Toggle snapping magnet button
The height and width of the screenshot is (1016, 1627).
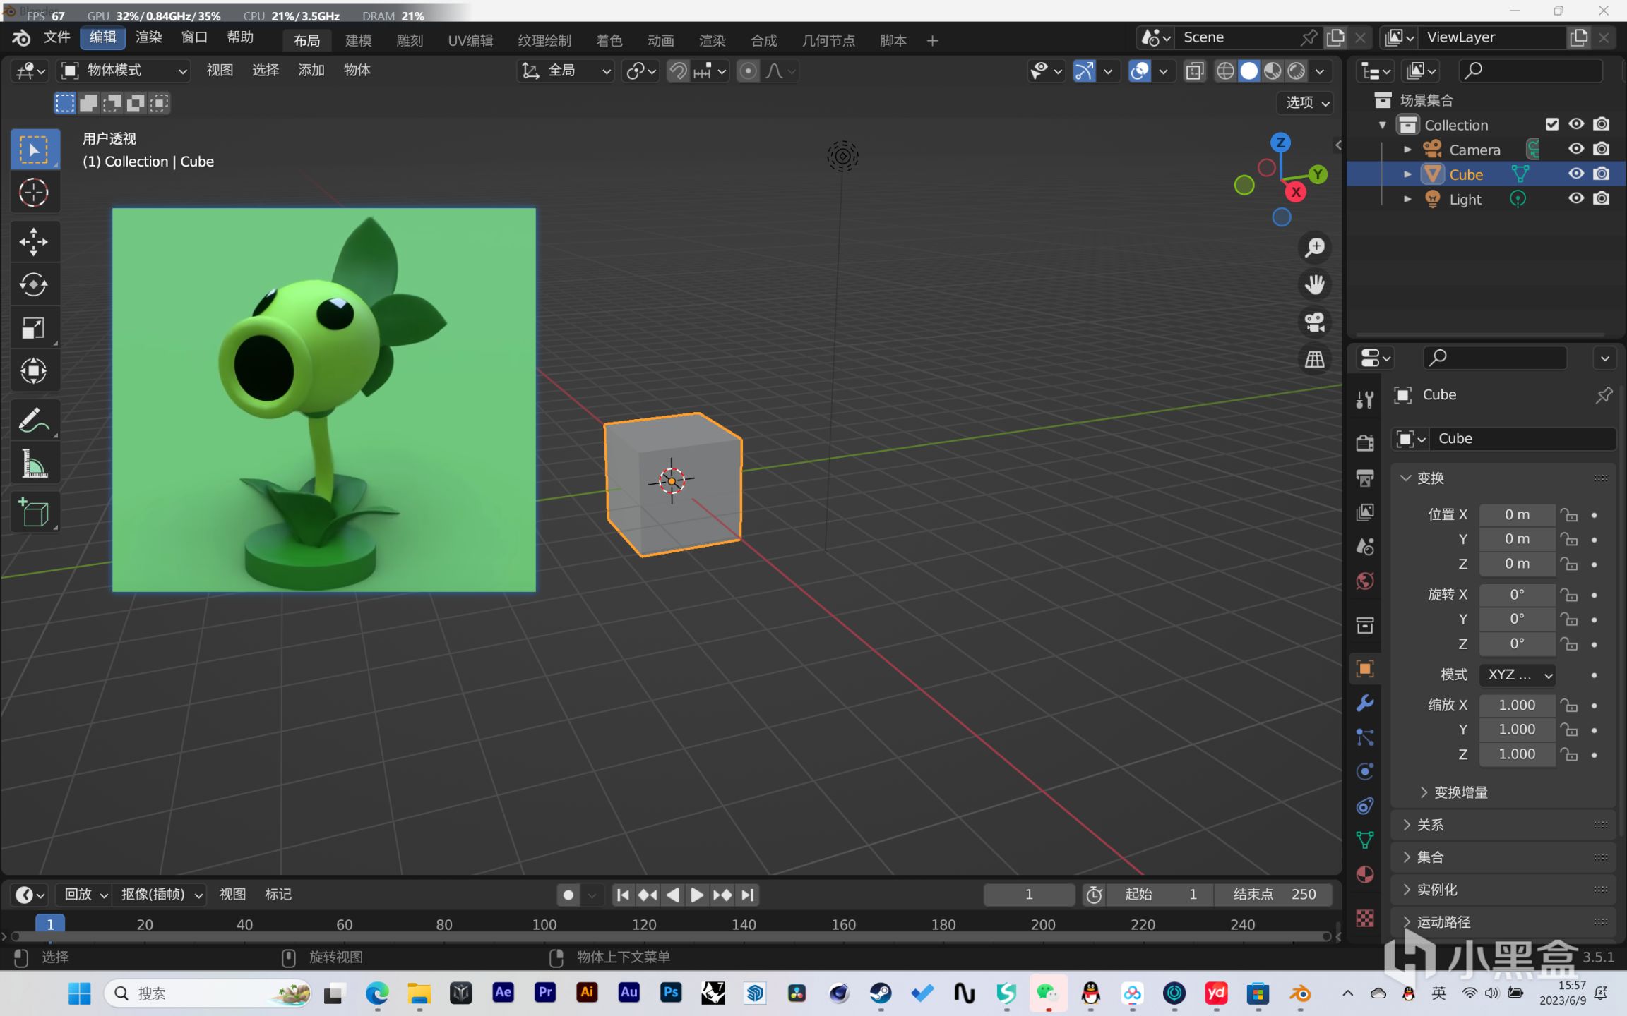pyautogui.click(x=678, y=71)
